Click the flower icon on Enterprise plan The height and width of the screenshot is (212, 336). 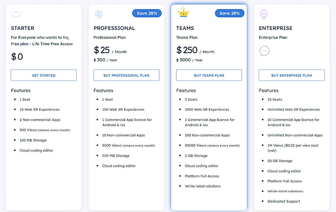tap(264, 14)
